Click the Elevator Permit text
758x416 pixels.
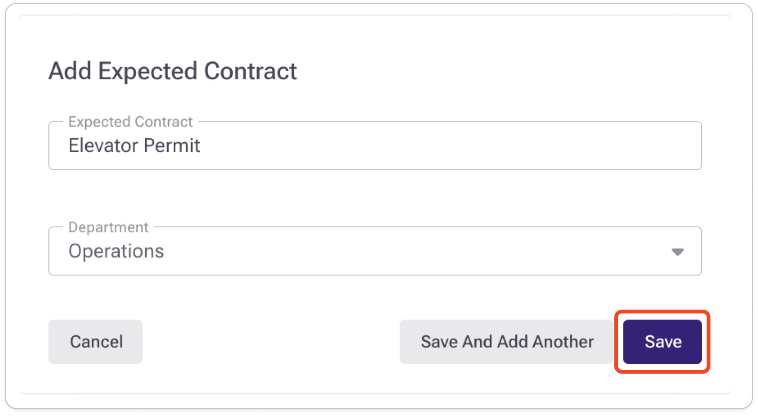click(x=134, y=146)
